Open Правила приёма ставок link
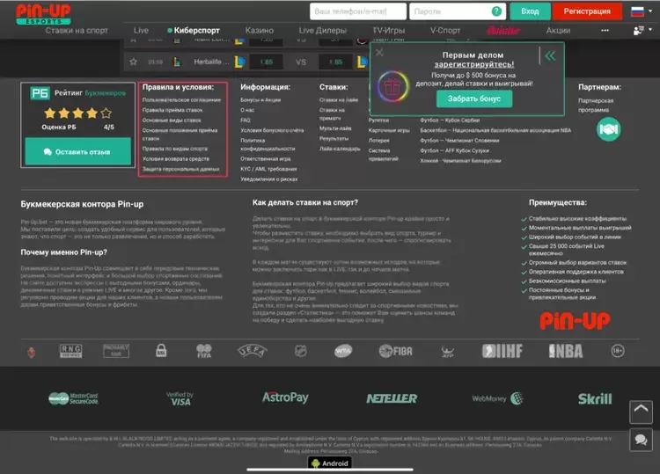The image size is (660, 474). pos(172,110)
